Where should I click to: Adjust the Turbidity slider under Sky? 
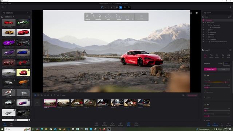tap(217, 111)
